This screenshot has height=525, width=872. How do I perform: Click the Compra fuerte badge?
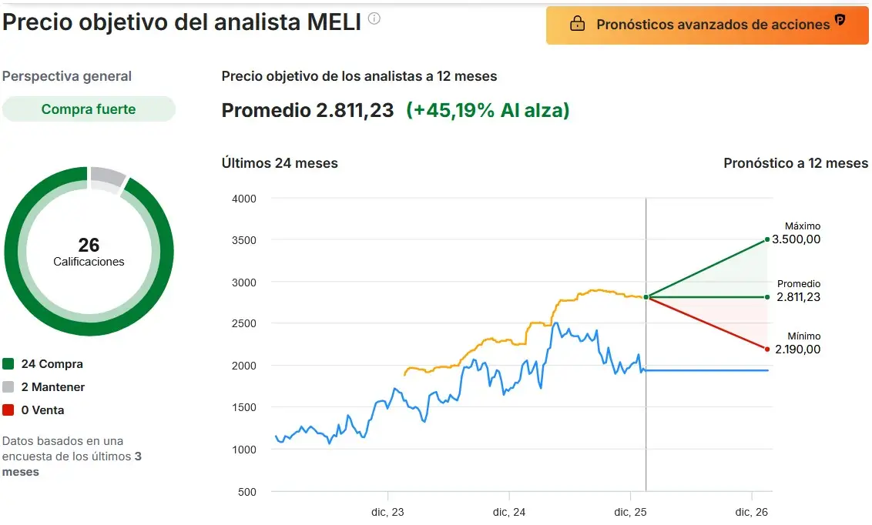89,109
